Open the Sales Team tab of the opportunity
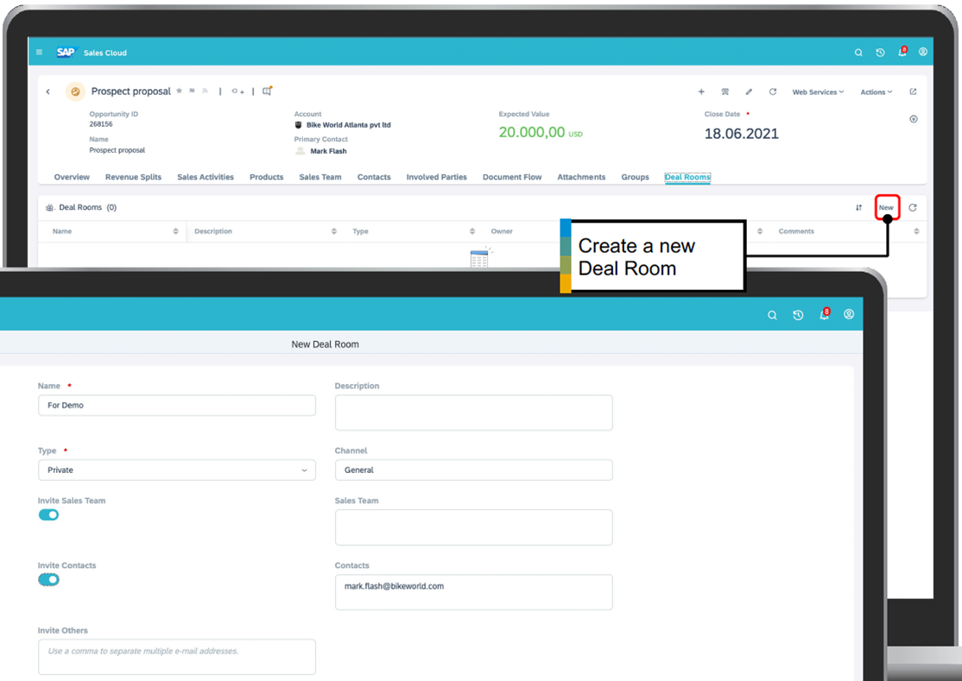 pos(320,177)
